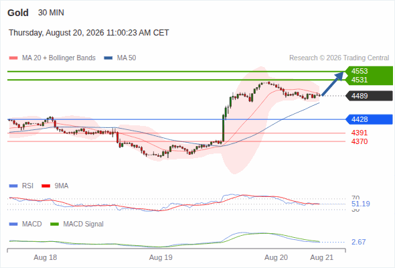The width and height of the screenshot is (395, 268).
Task: Click the Aug 21 date on time axis
Action: [322, 257]
